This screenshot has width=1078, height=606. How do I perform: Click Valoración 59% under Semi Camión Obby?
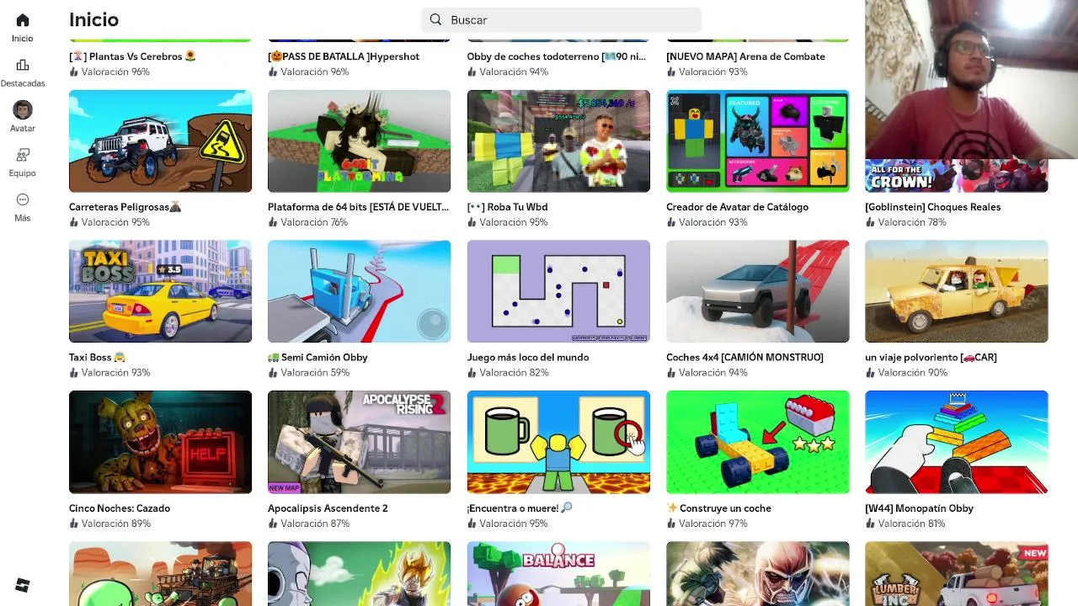314,372
